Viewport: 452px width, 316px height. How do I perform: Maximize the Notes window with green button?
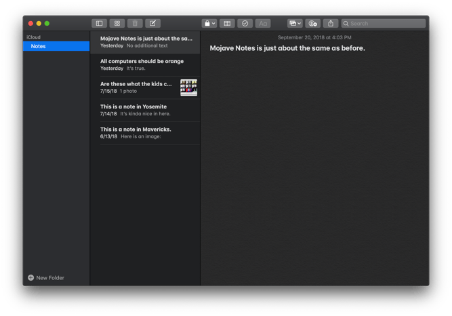(x=47, y=23)
